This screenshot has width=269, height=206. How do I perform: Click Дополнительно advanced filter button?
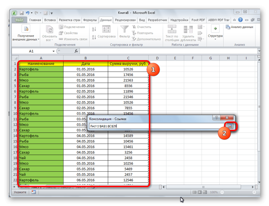[x=146, y=39]
